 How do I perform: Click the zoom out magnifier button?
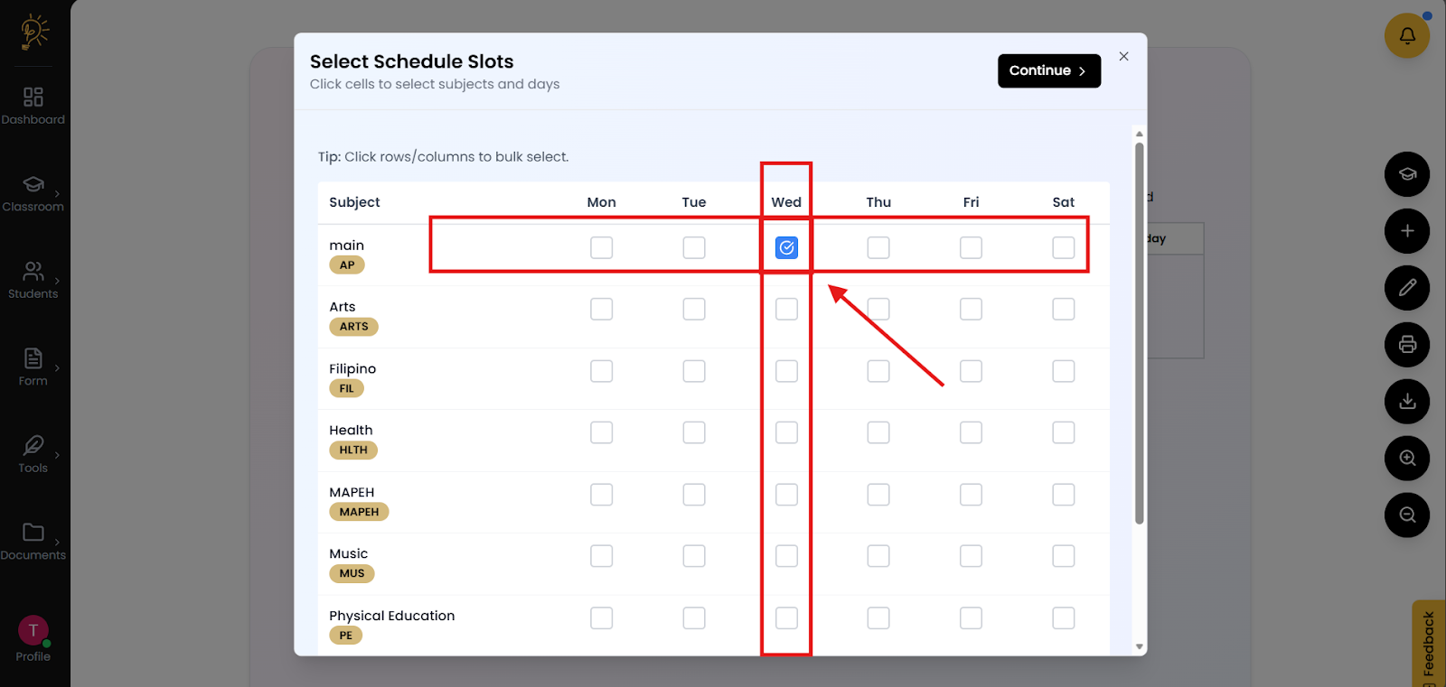1407,515
